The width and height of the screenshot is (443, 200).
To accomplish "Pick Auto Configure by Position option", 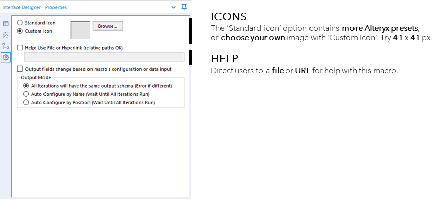I will tap(26, 102).
